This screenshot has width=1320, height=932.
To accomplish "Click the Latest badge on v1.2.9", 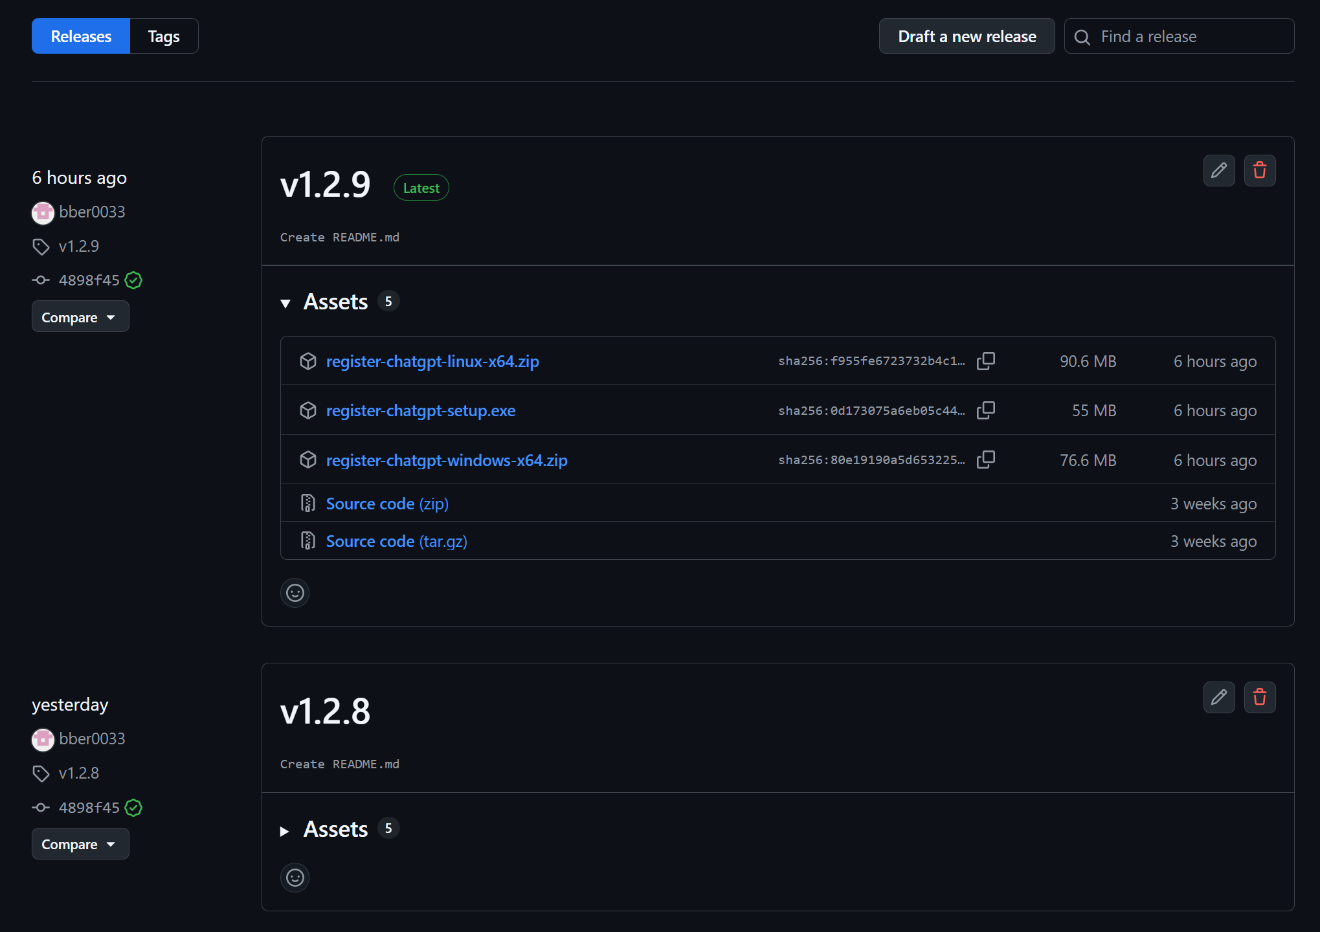I will (421, 188).
